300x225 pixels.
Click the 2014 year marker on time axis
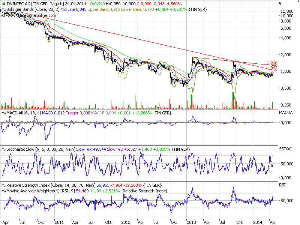tap(258, 222)
